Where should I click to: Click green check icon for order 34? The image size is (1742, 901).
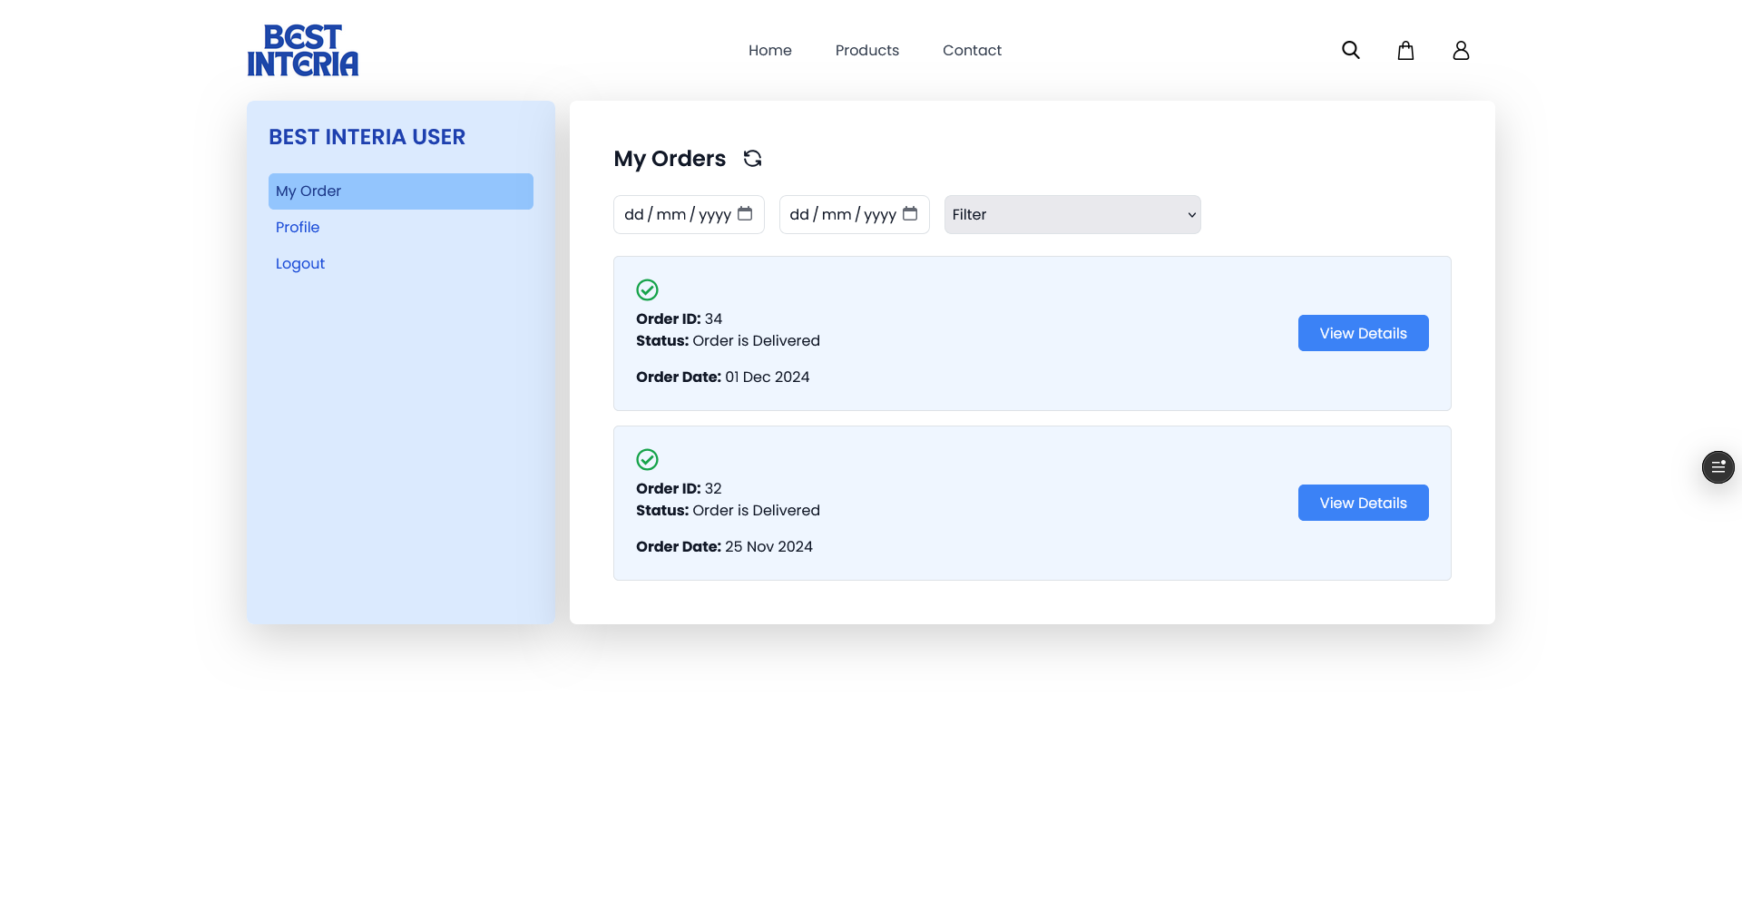pos(647,289)
